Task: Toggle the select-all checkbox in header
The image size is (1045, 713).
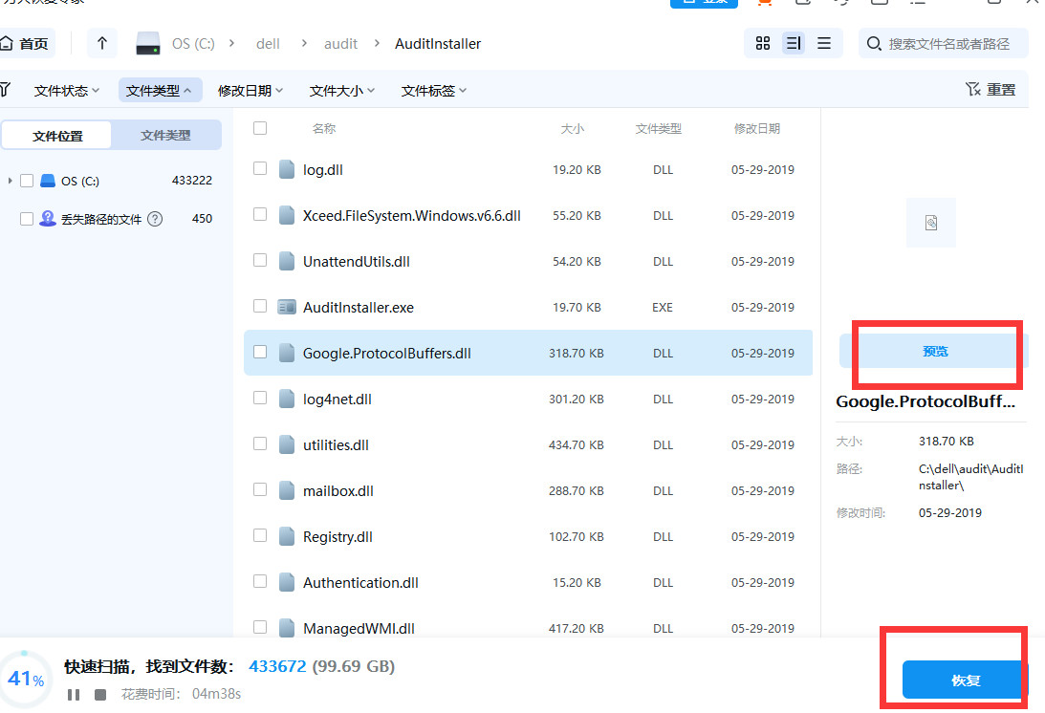Action: [x=260, y=128]
